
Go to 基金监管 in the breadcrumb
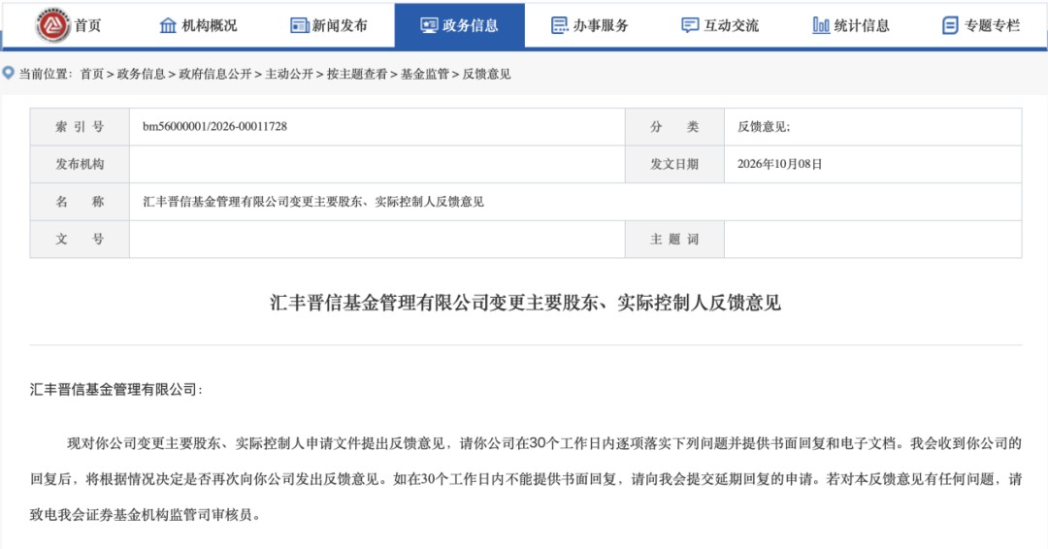[424, 74]
